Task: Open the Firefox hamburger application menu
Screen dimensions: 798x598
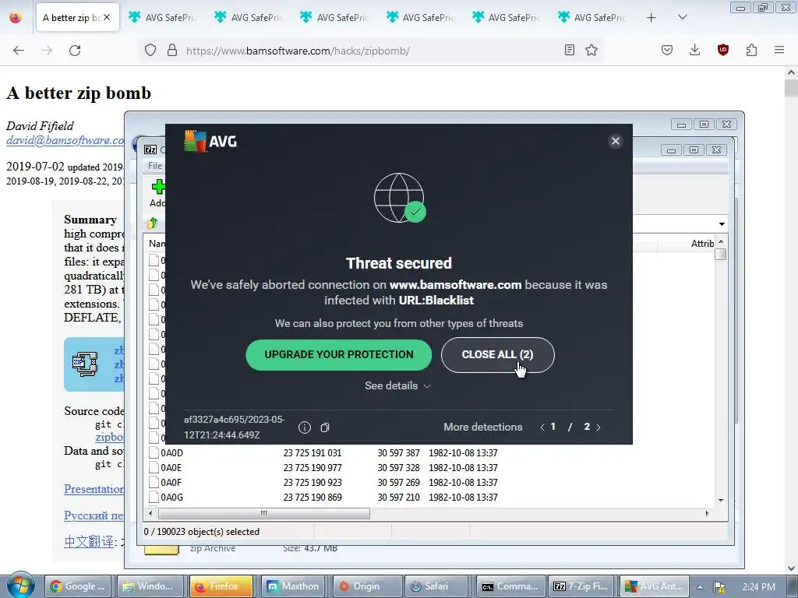Action: (x=779, y=50)
